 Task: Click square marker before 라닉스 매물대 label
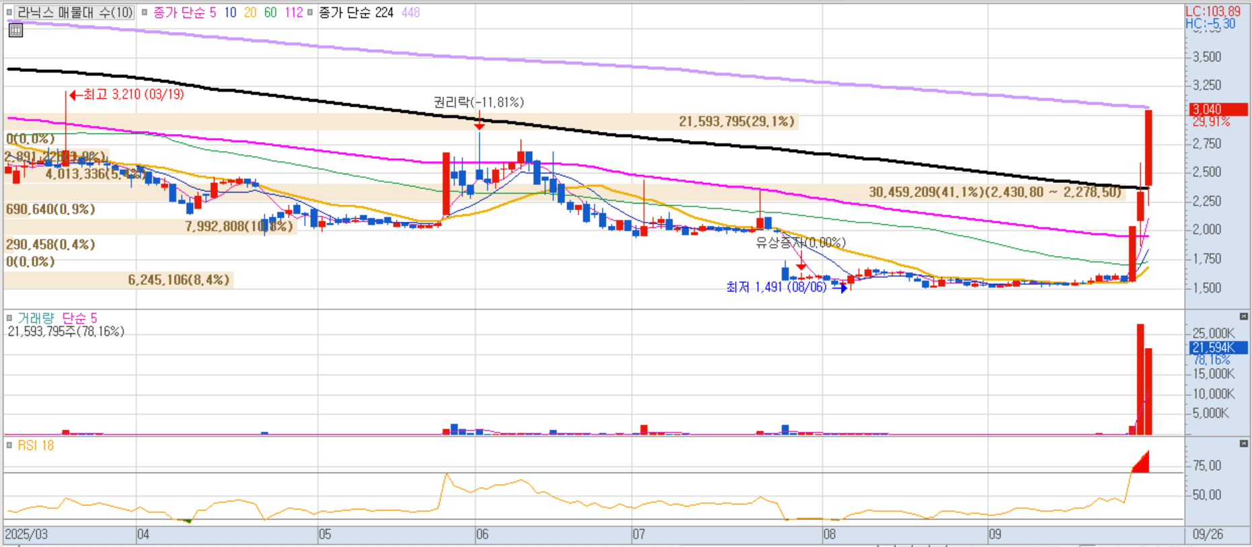(9, 12)
